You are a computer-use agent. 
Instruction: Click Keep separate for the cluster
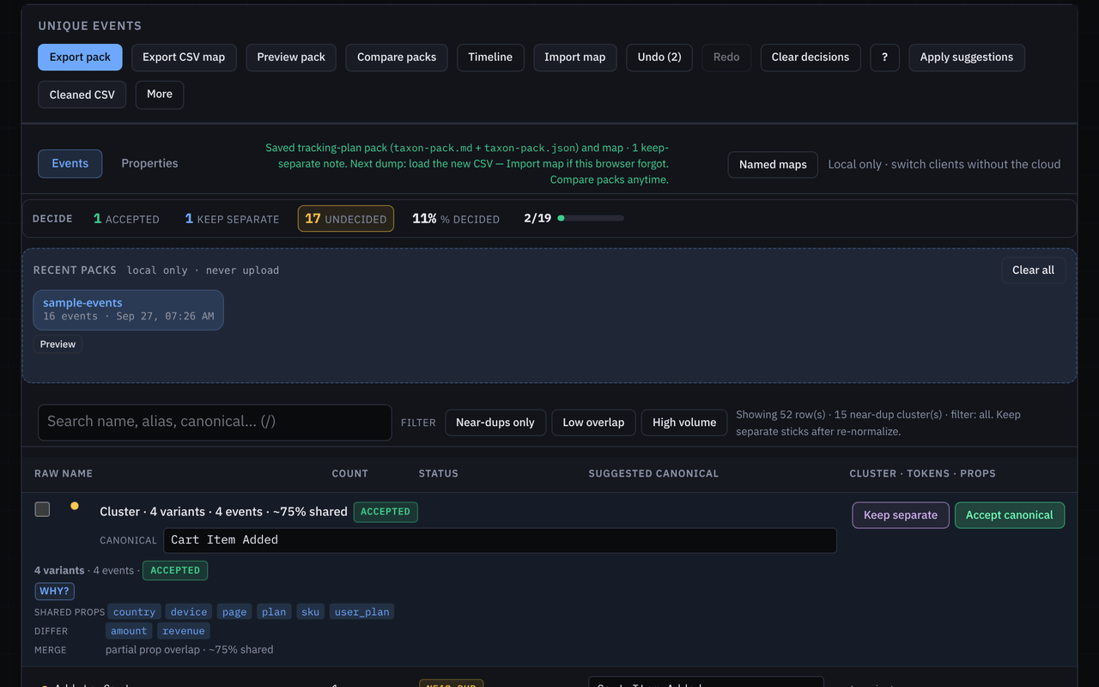(x=901, y=515)
